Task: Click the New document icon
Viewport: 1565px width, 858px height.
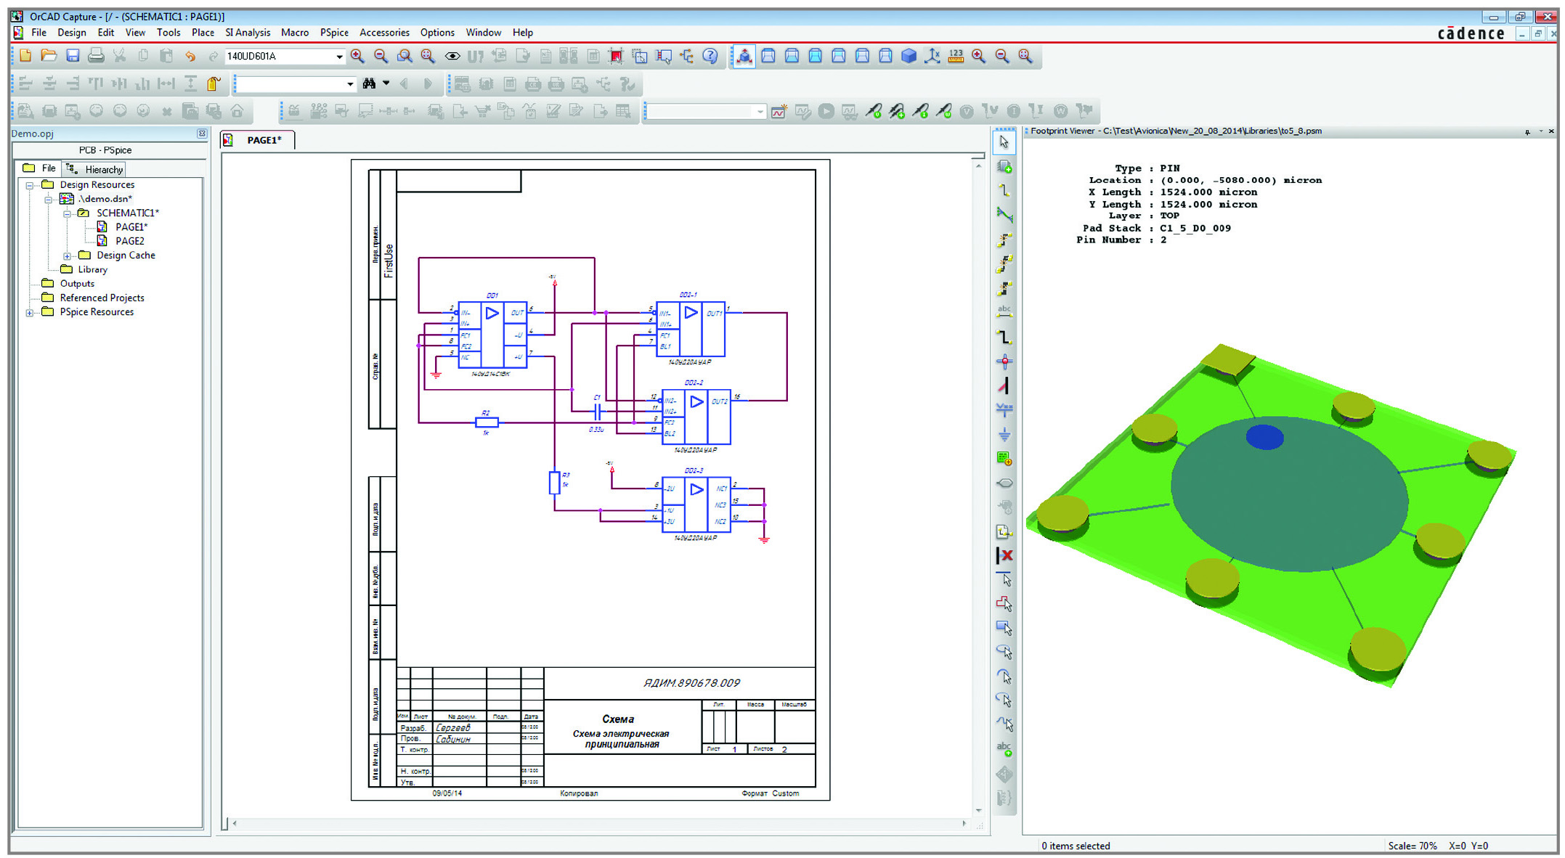Action: coord(25,56)
